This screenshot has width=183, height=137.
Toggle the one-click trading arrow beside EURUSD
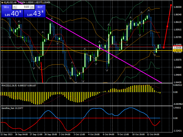point(2,2)
